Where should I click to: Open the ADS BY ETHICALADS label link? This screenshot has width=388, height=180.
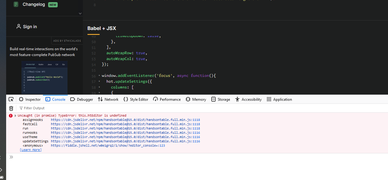tap(67, 41)
